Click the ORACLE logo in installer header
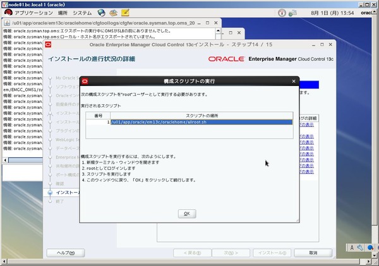 point(226,59)
